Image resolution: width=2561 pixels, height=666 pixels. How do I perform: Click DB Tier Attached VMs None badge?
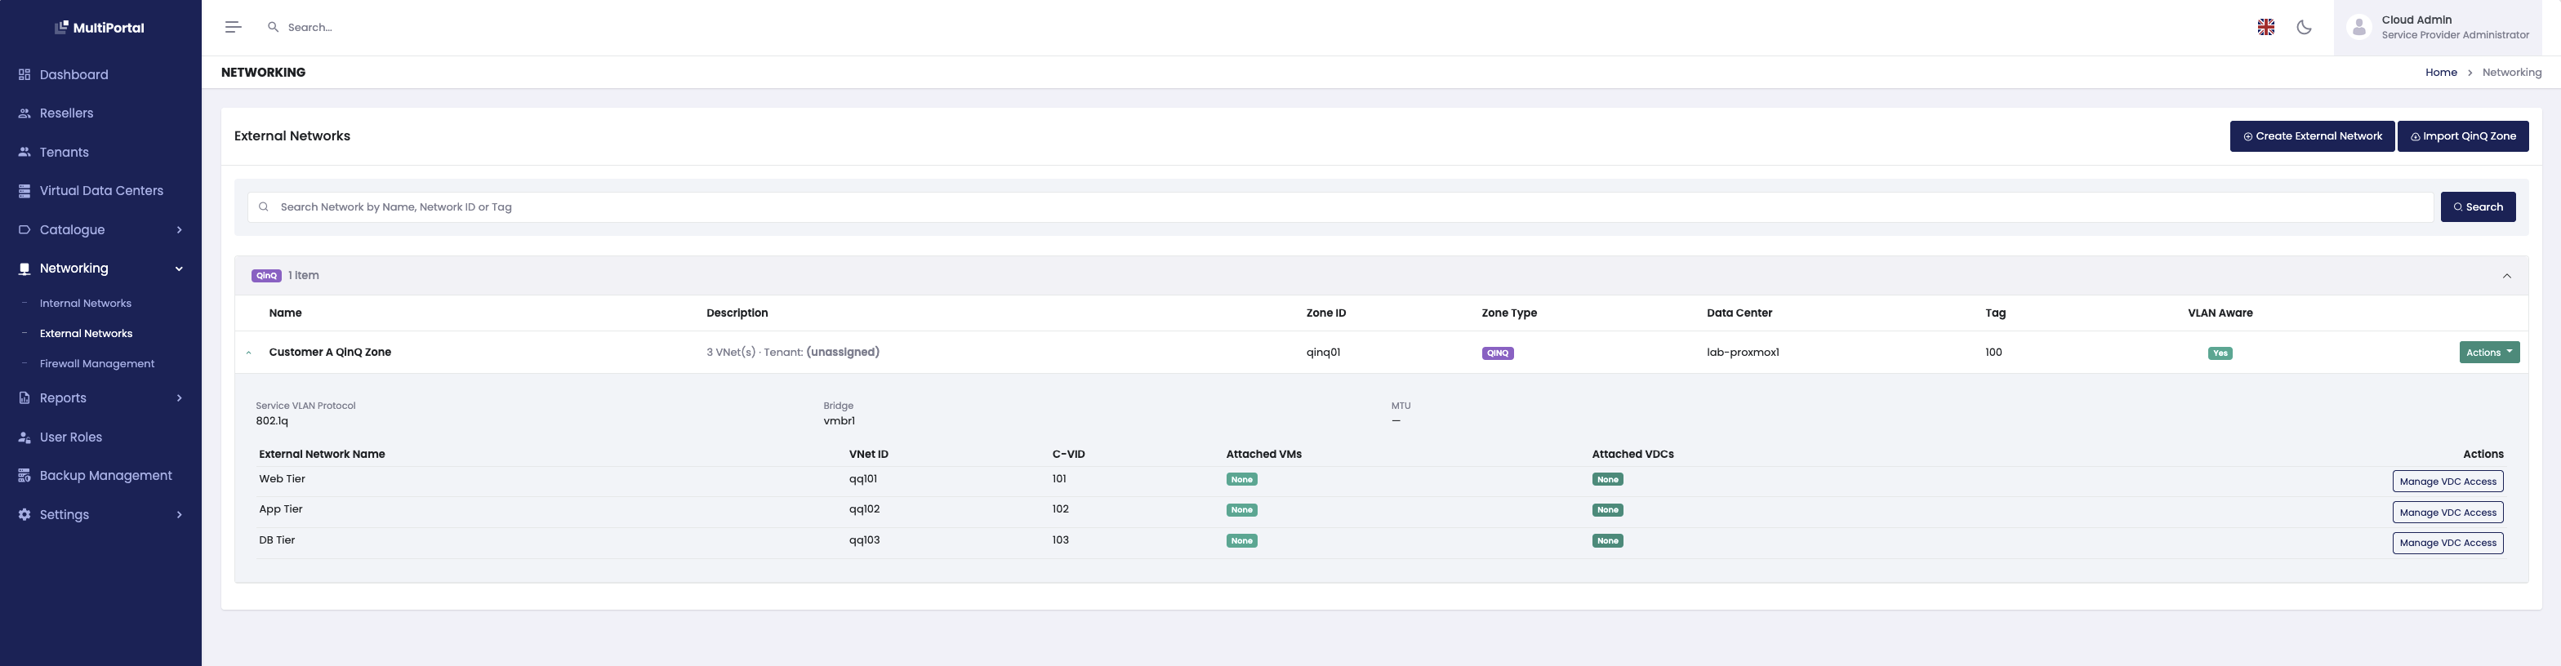coord(1240,541)
